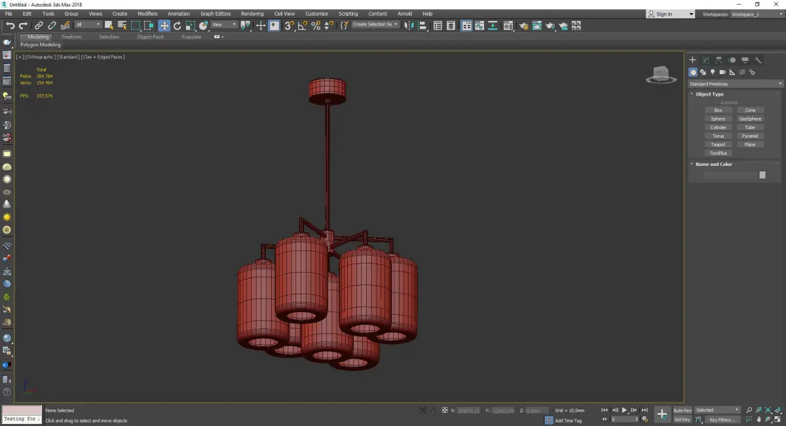Select the Lights create category

[713, 72]
